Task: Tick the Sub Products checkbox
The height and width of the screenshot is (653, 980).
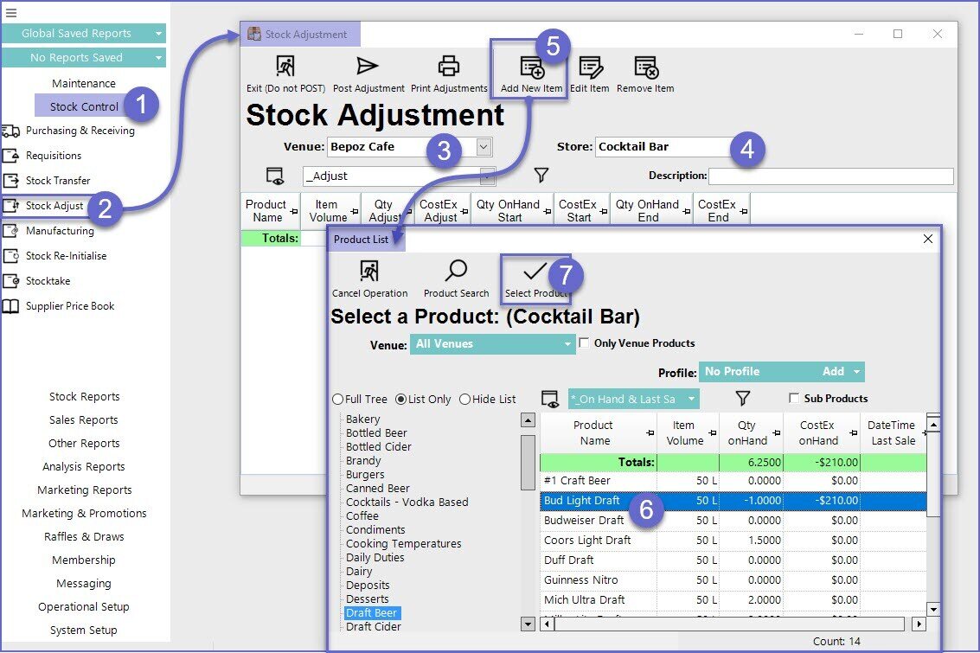Action: pyautogui.click(x=794, y=399)
